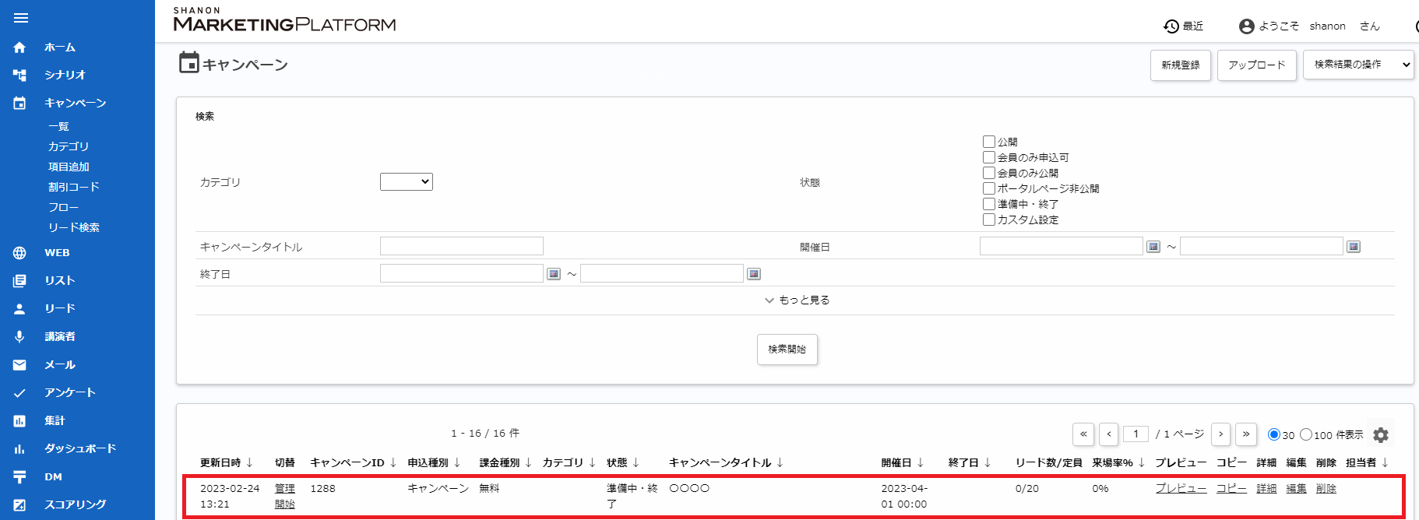Click 詳細 link for campaign 1288

(x=1266, y=489)
